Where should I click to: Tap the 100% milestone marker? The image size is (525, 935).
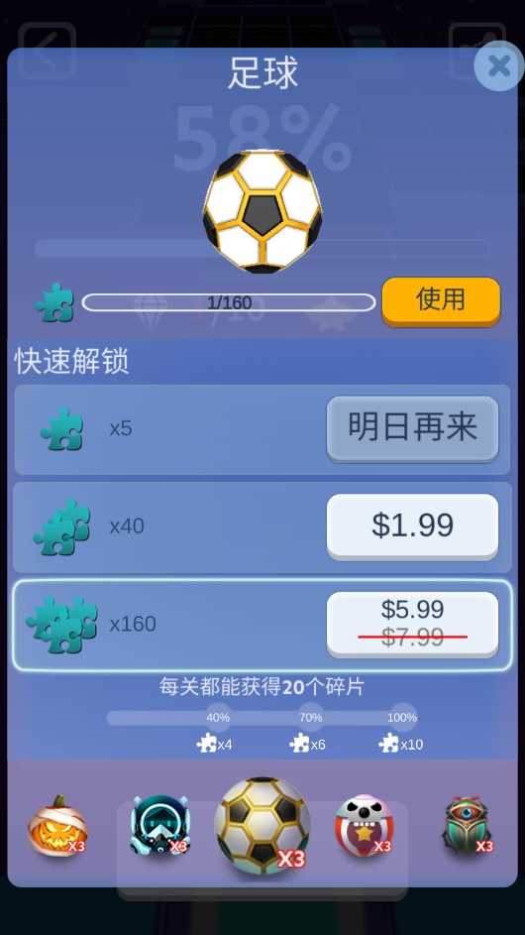[x=402, y=717]
